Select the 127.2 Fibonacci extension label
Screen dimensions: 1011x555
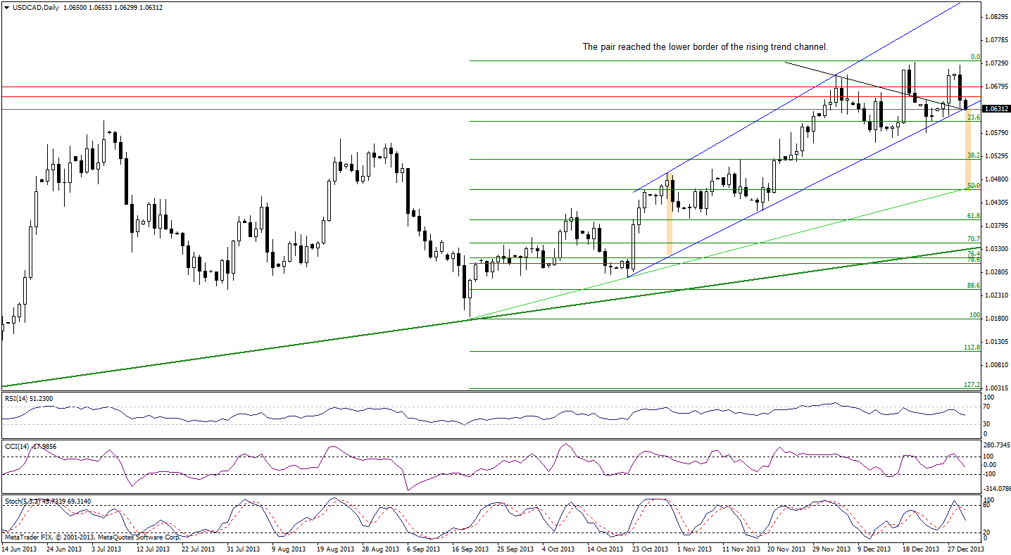click(x=972, y=384)
